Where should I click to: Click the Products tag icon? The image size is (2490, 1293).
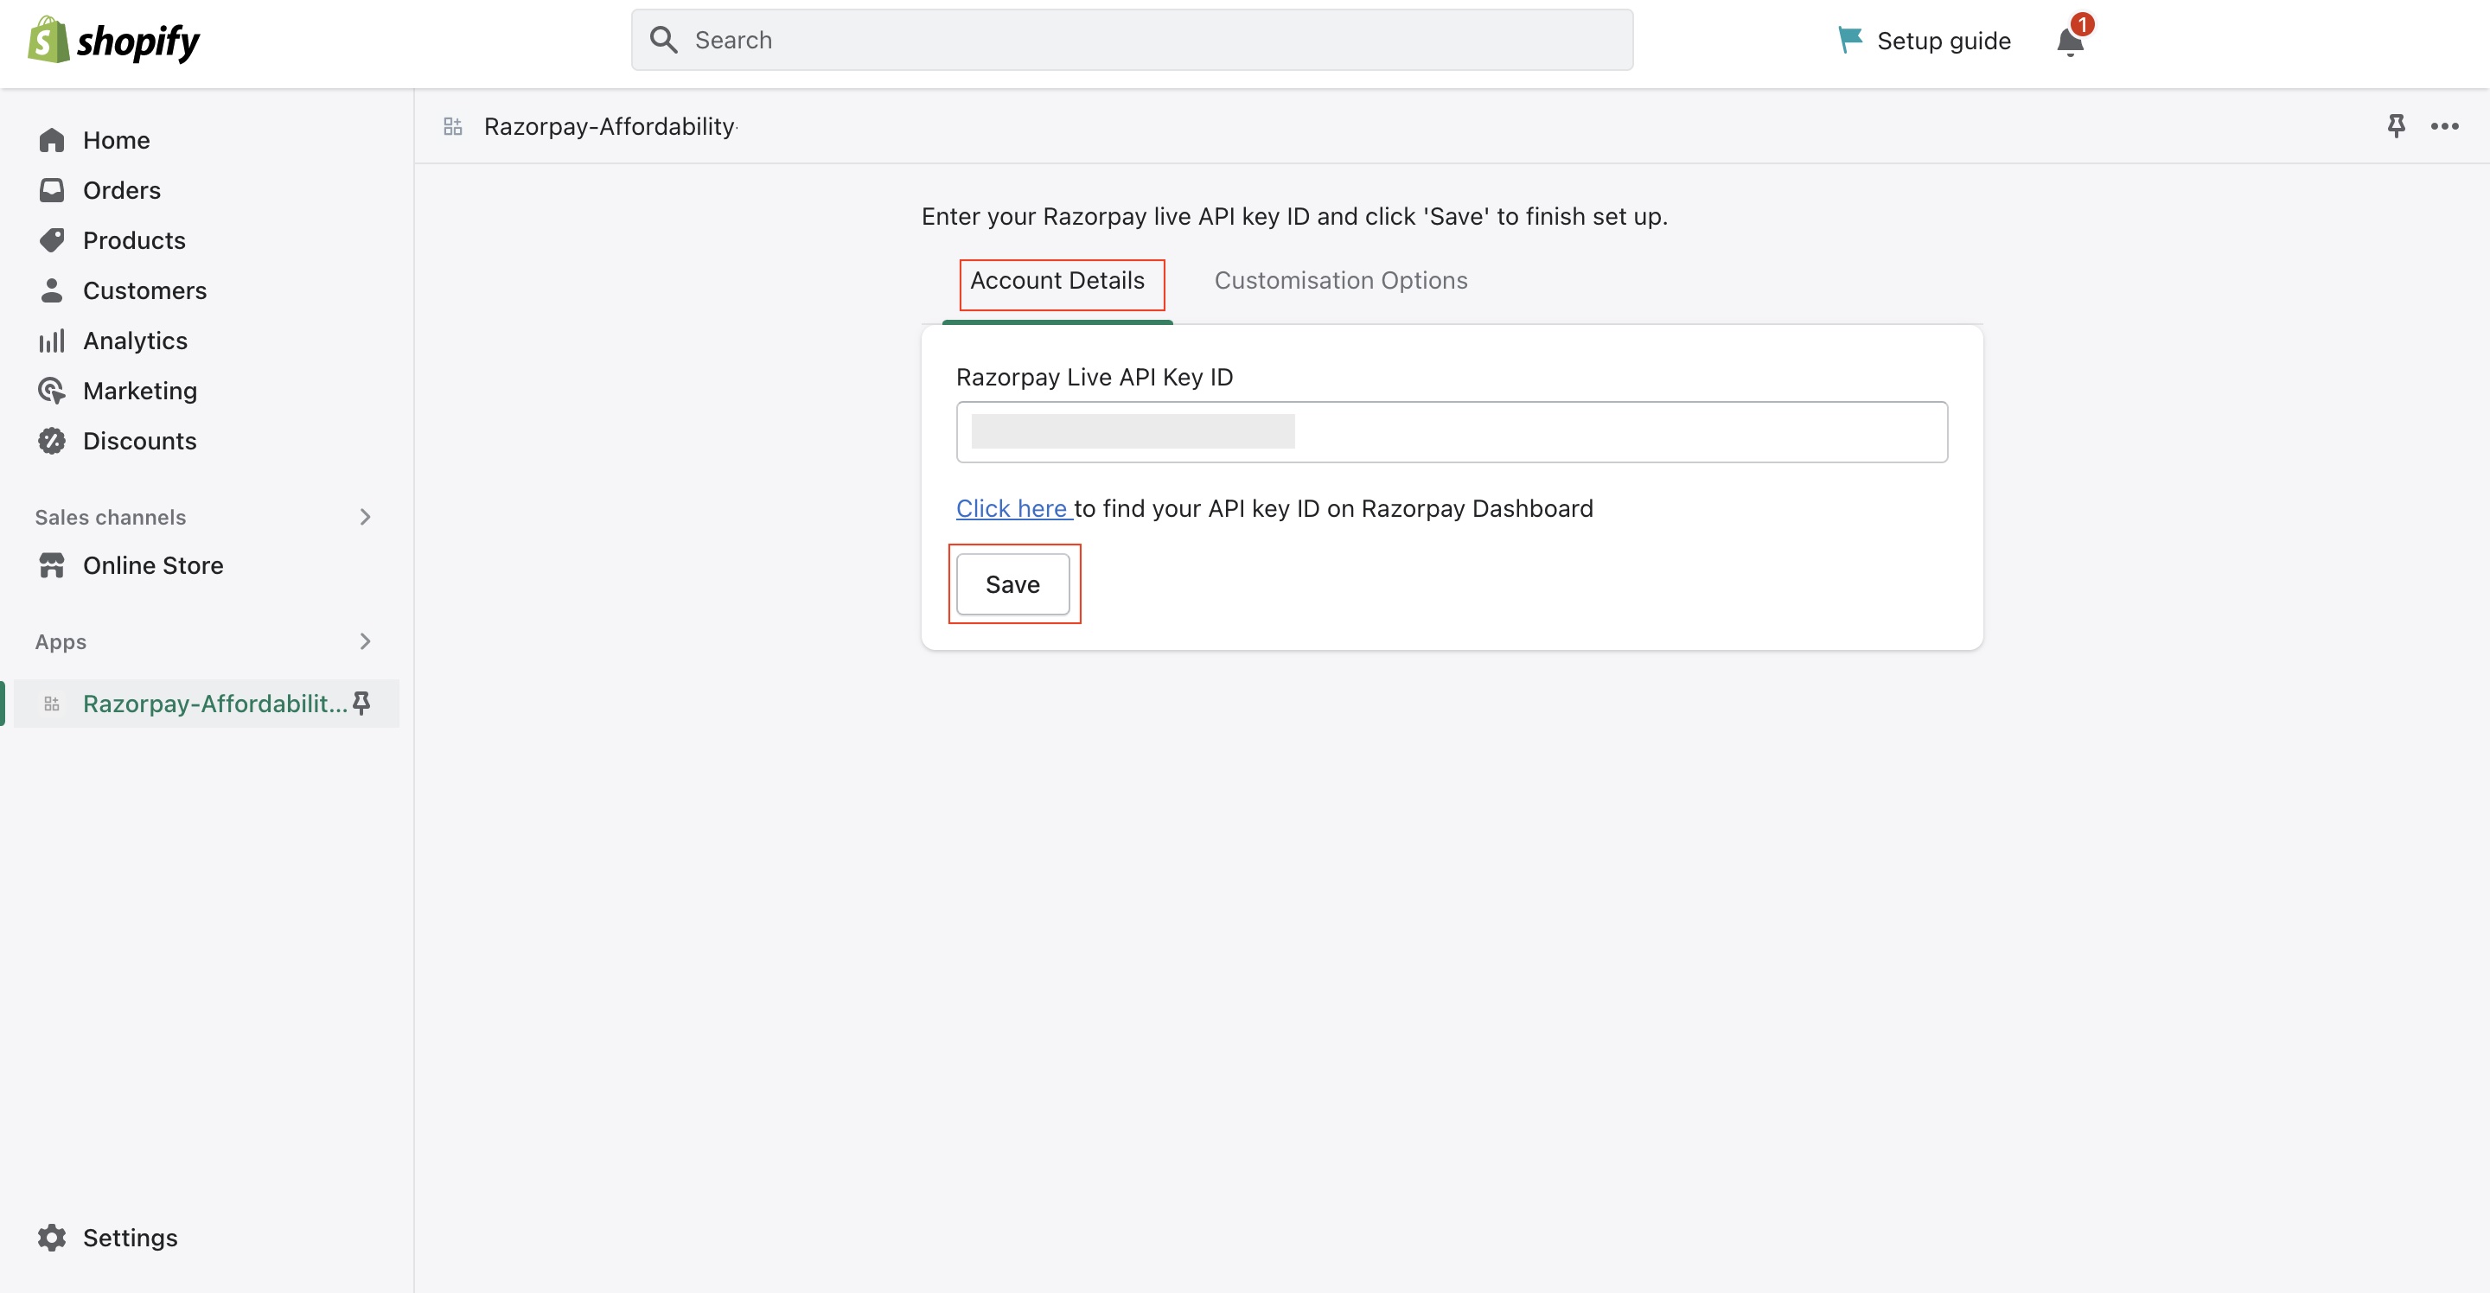pos(51,240)
